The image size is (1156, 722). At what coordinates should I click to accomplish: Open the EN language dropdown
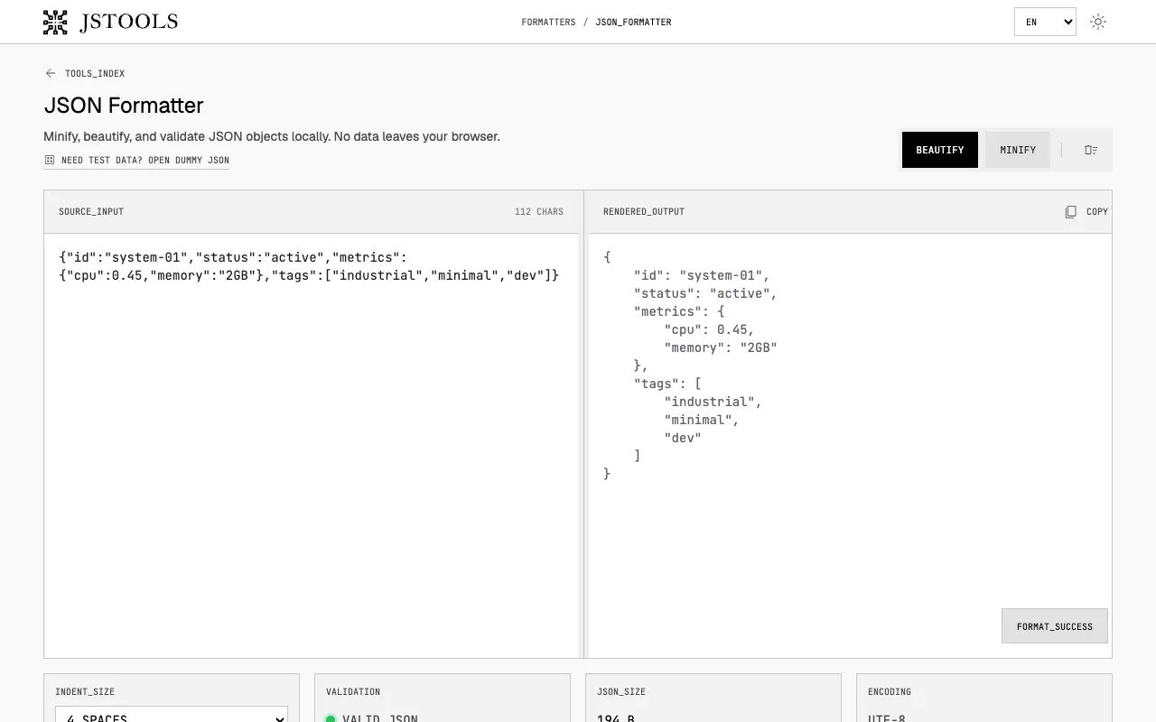coord(1045,22)
